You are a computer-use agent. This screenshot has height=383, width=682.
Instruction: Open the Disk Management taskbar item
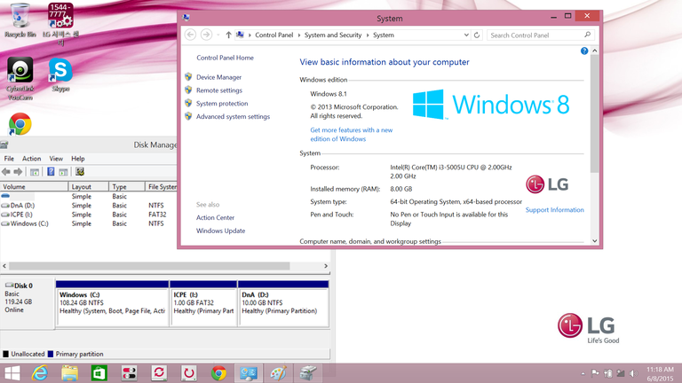click(x=308, y=373)
